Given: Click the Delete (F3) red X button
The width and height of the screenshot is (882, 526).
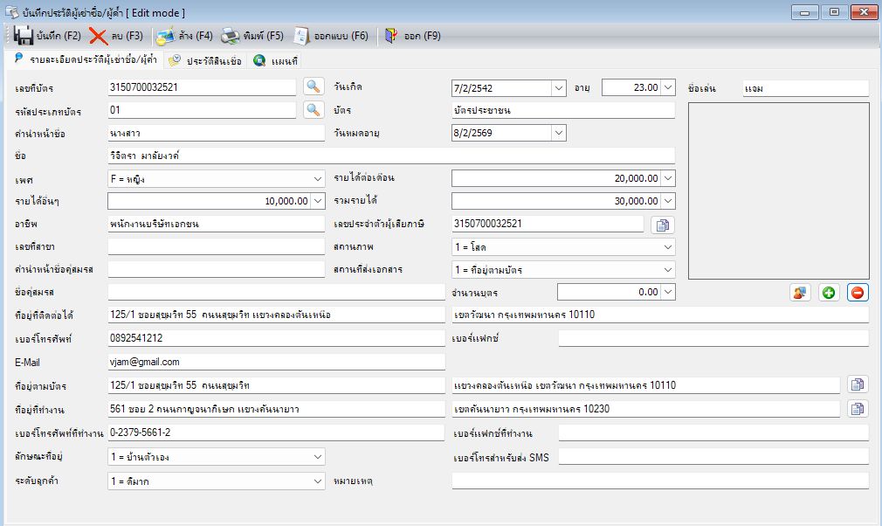Looking at the screenshot, I should [116, 36].
